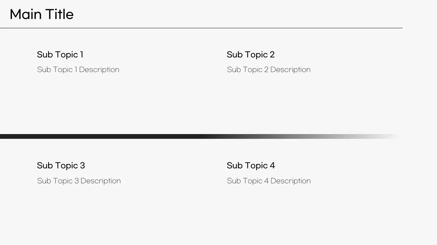Click the "Sub Topic 3 Description" text

[x=79, y=181]
